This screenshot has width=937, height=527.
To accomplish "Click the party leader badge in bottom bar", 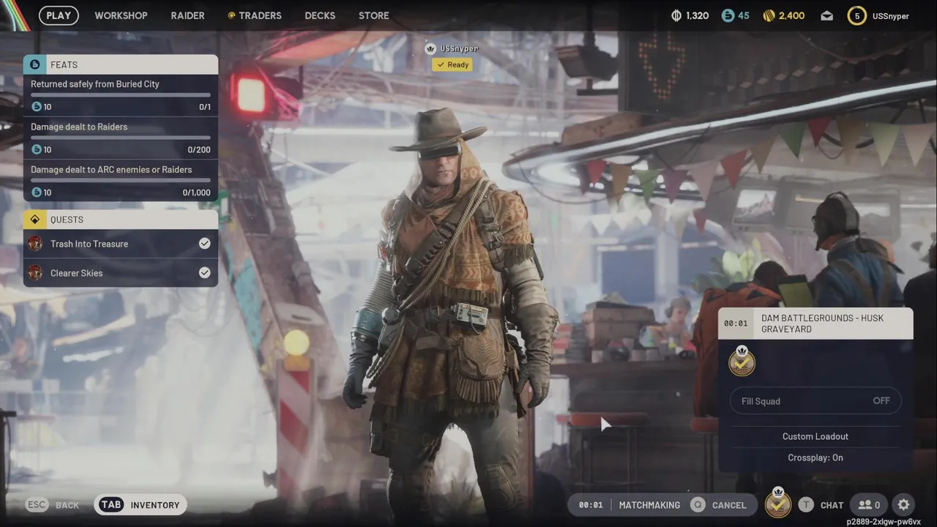I will coord(778,504).
